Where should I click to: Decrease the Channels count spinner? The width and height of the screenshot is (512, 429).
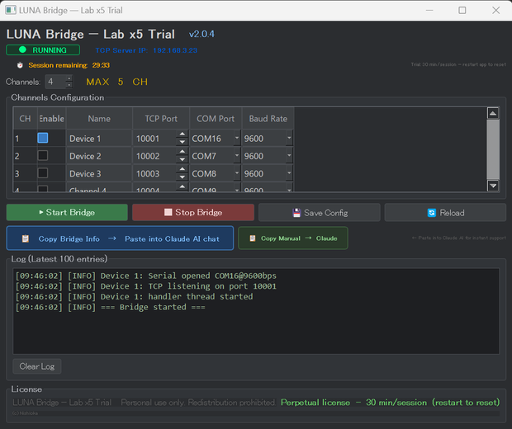(69, 85)
